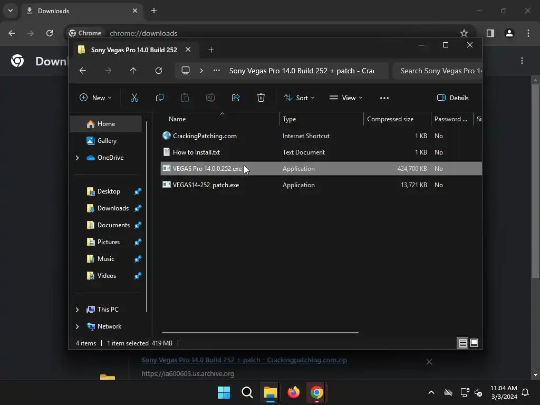540x405 pixels.
Task: Toggle the Details pane
Action: point(452,98)
